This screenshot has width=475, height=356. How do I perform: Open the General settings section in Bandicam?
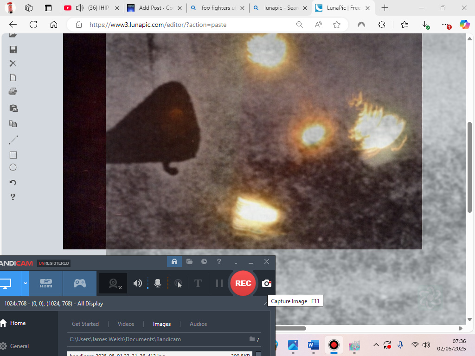[19, 346]
